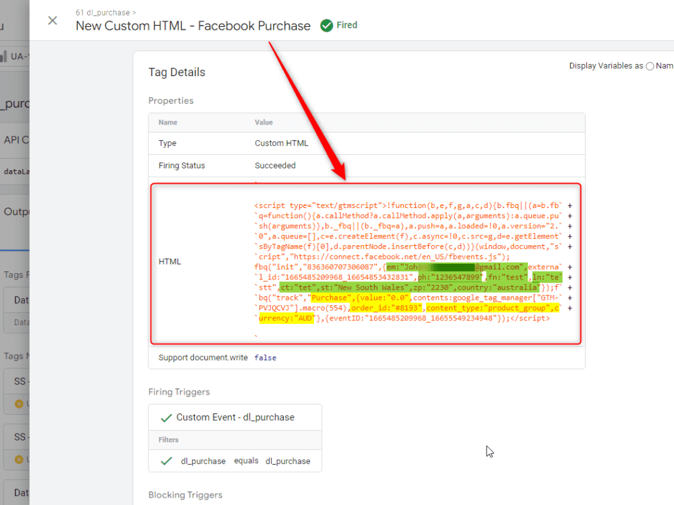Close the tag details panel with X
The height and width of the screenshot is (505, 674).
tap(53, 21)
